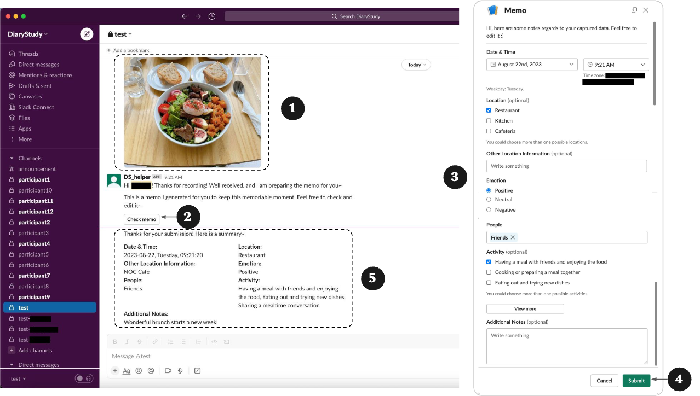Toggle the Aa formatting icon in composer

click(127, 370)
